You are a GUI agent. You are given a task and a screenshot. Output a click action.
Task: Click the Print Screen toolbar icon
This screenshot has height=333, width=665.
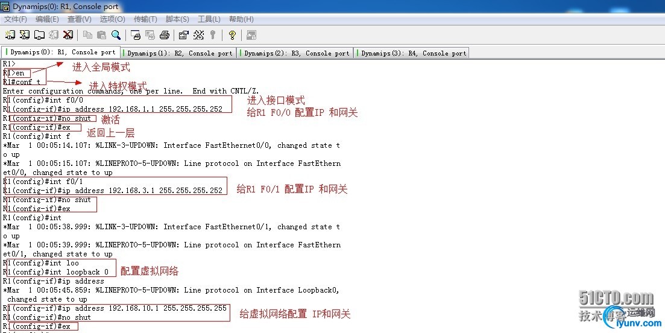136,35
